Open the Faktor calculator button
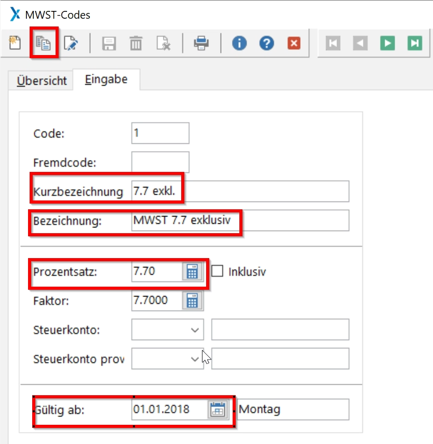This screenshot has width=433, height=444. click(192, 300)
